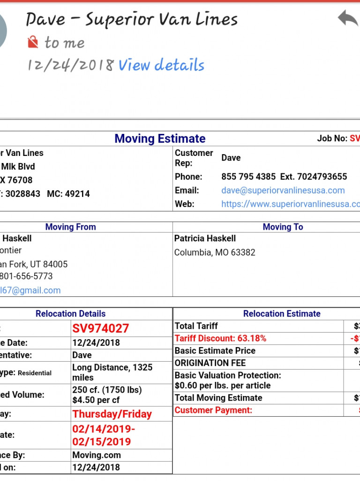360x481 pixels.
Task: Tap the gmail.com address under Moving From
Action: click(x=30, y=290)
